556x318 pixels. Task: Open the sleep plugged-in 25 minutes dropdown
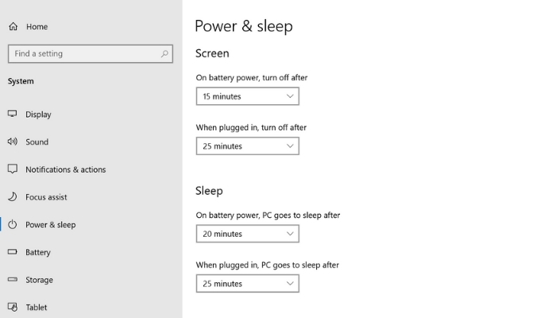tap(248, 283)
